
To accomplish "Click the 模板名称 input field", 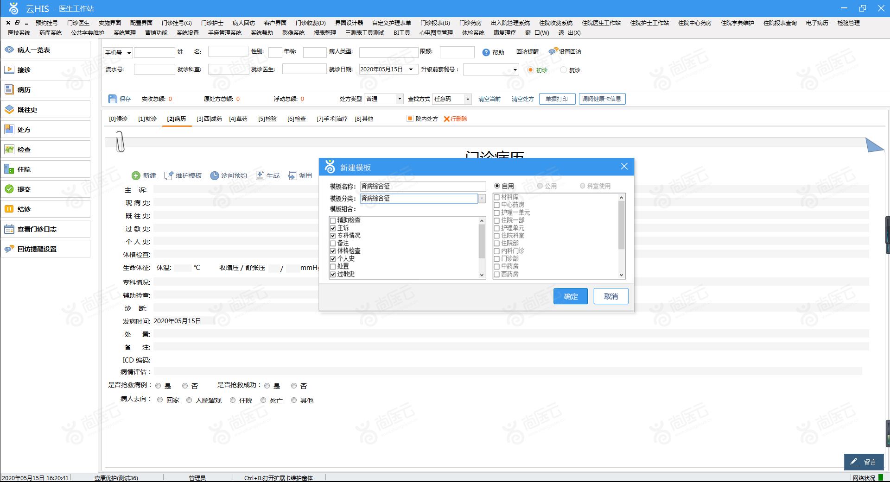I will (x=423, y=186).
